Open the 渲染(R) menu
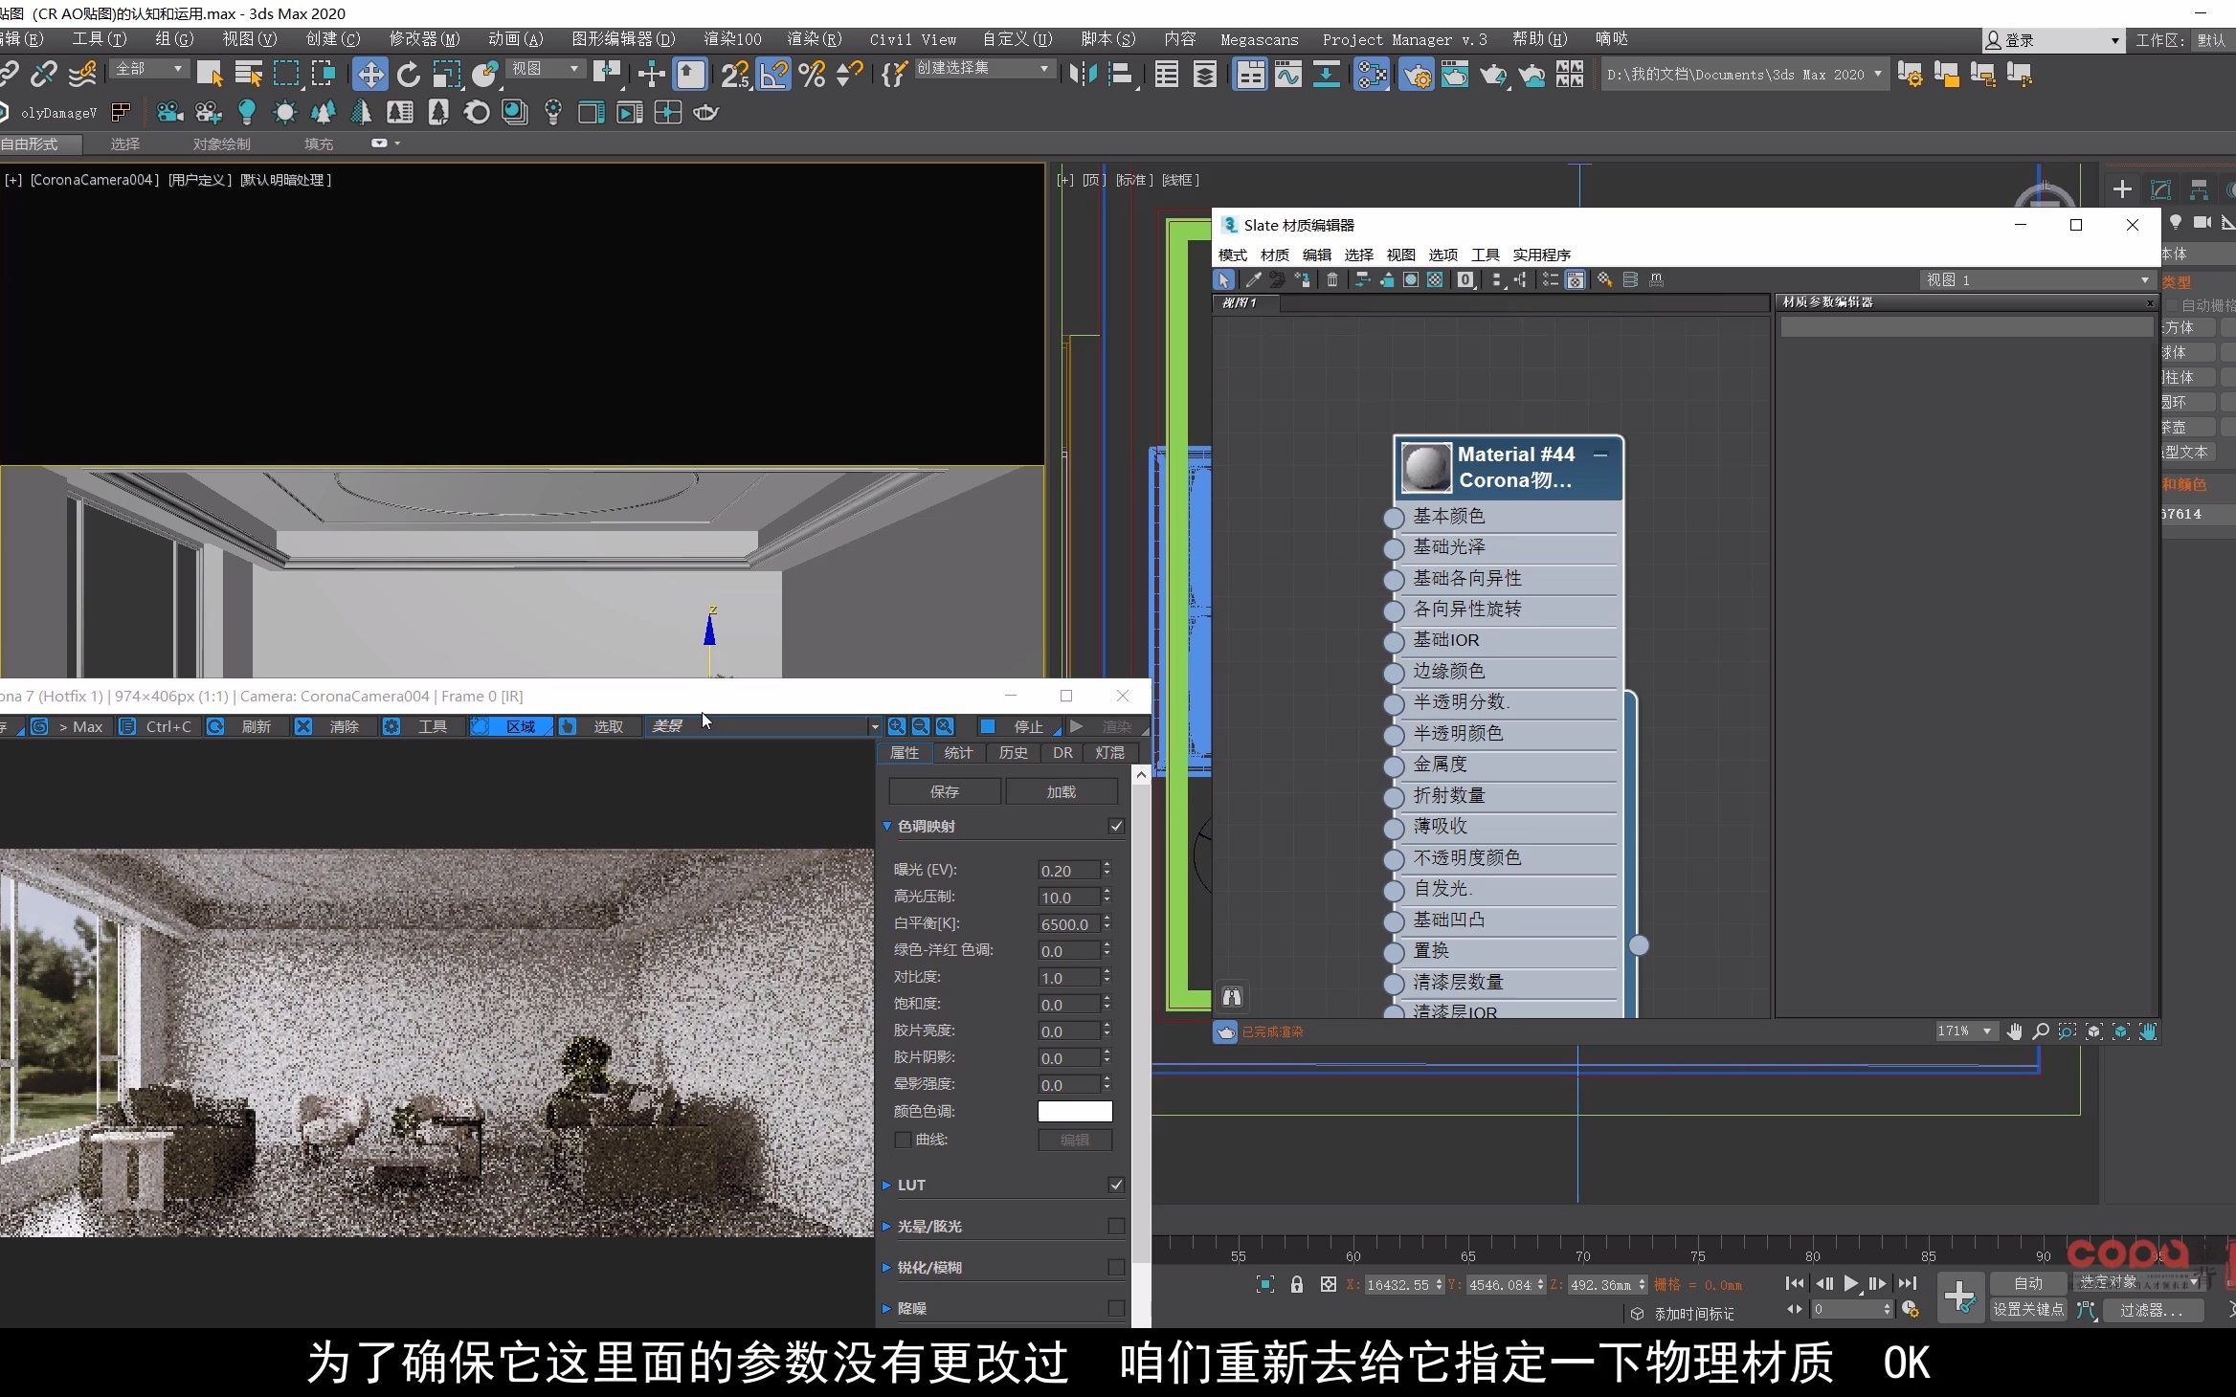 coord(814,39)
